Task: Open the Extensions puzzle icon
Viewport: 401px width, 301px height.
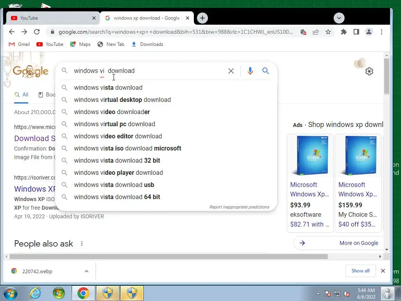Action: point(344,32)
